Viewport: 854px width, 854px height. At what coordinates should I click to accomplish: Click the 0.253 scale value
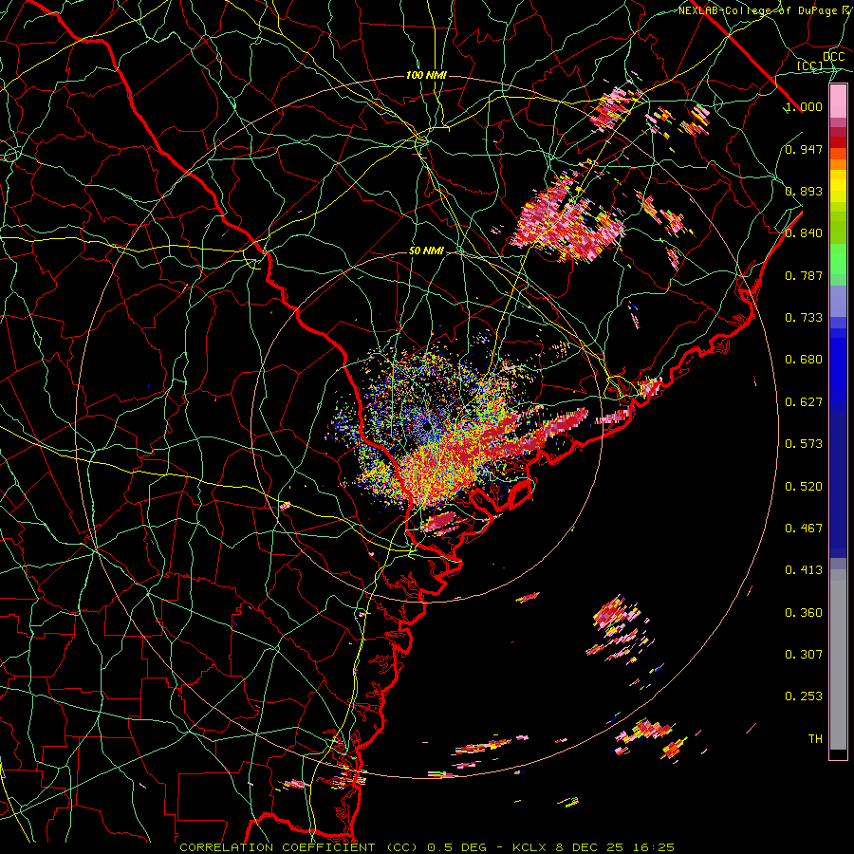click(x=804, y=696)
